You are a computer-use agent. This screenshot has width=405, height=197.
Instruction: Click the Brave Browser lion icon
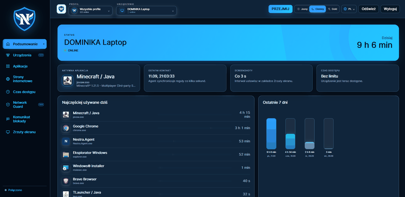click(x=66, y=181)
